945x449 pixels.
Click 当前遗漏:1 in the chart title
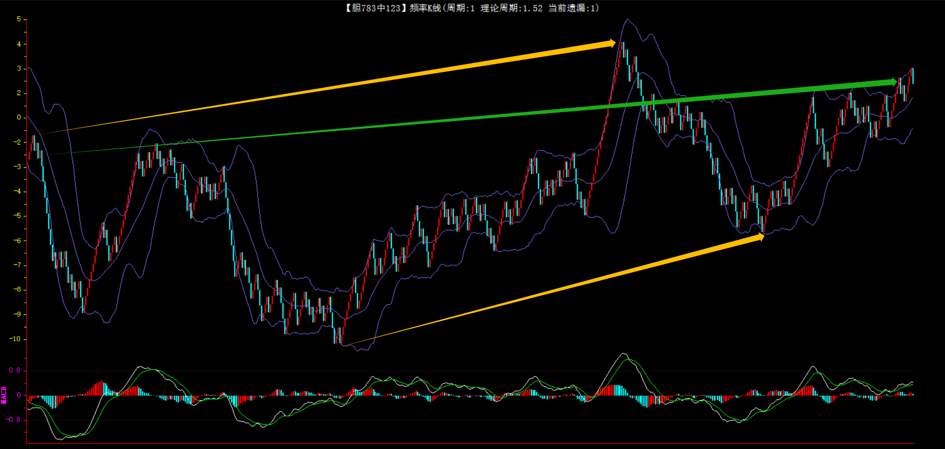[x=572, y=8]
